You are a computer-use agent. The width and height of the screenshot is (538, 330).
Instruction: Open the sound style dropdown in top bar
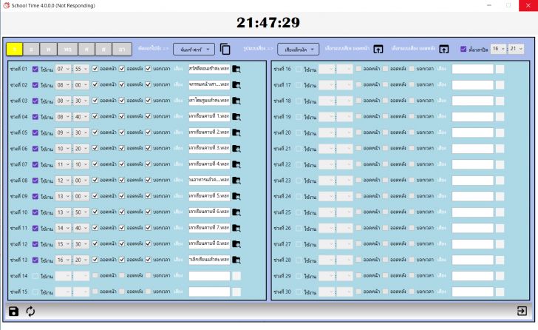point(298,50)
